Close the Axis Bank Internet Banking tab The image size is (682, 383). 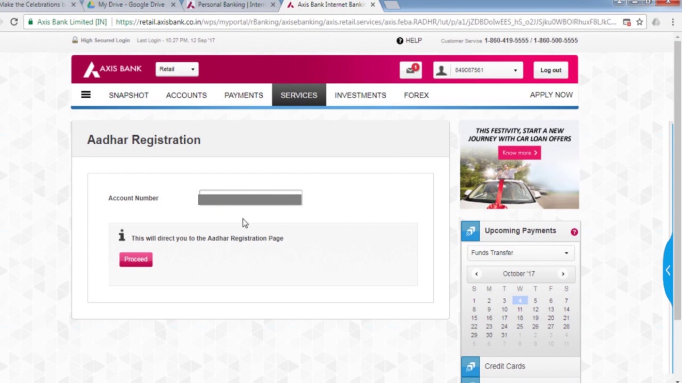[372, 5]
